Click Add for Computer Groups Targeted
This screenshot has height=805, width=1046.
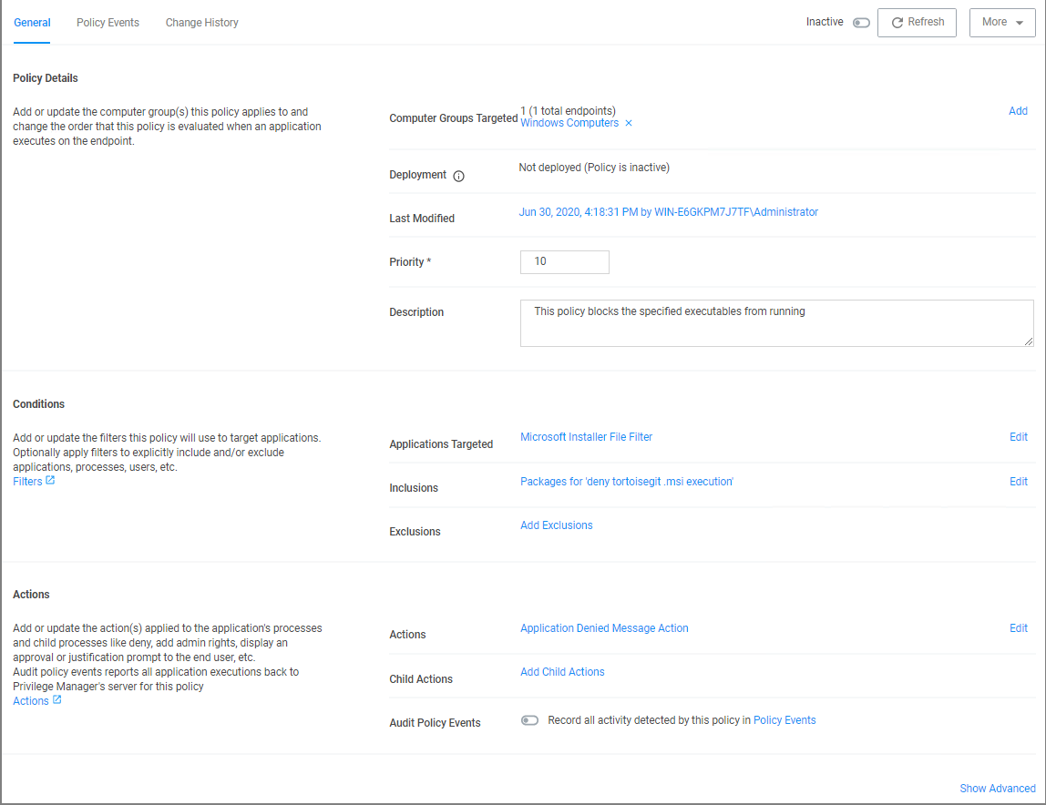pos(1018,111)
